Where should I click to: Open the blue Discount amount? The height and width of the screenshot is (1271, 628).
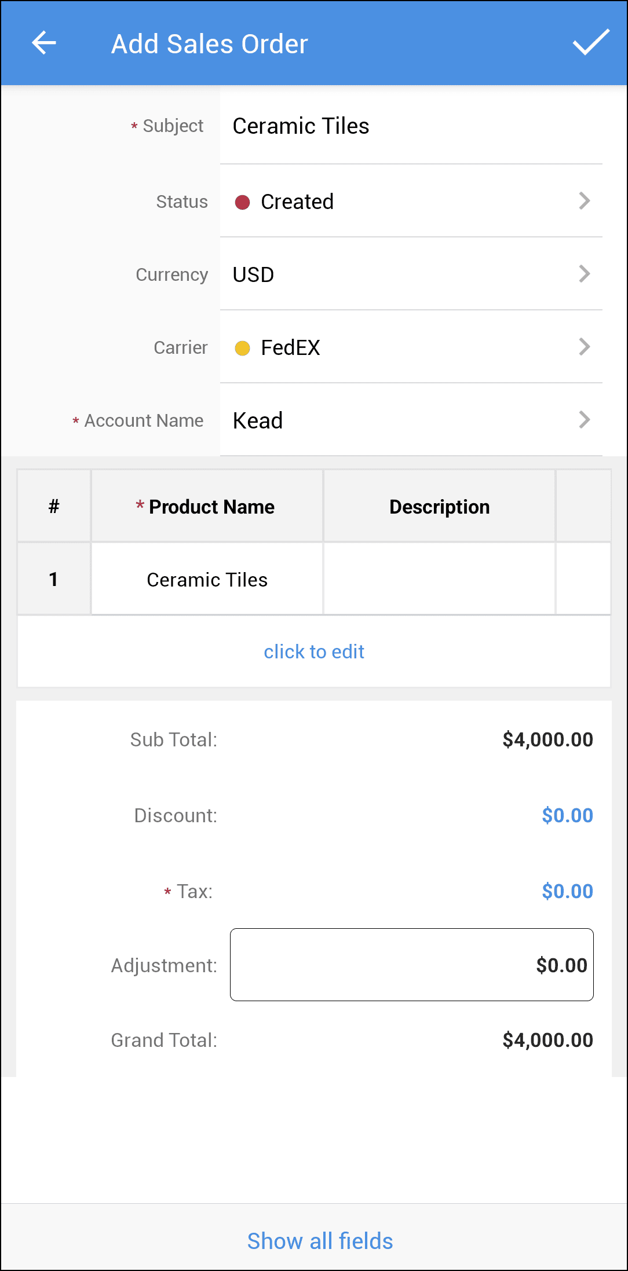click(x=567, y=815)
